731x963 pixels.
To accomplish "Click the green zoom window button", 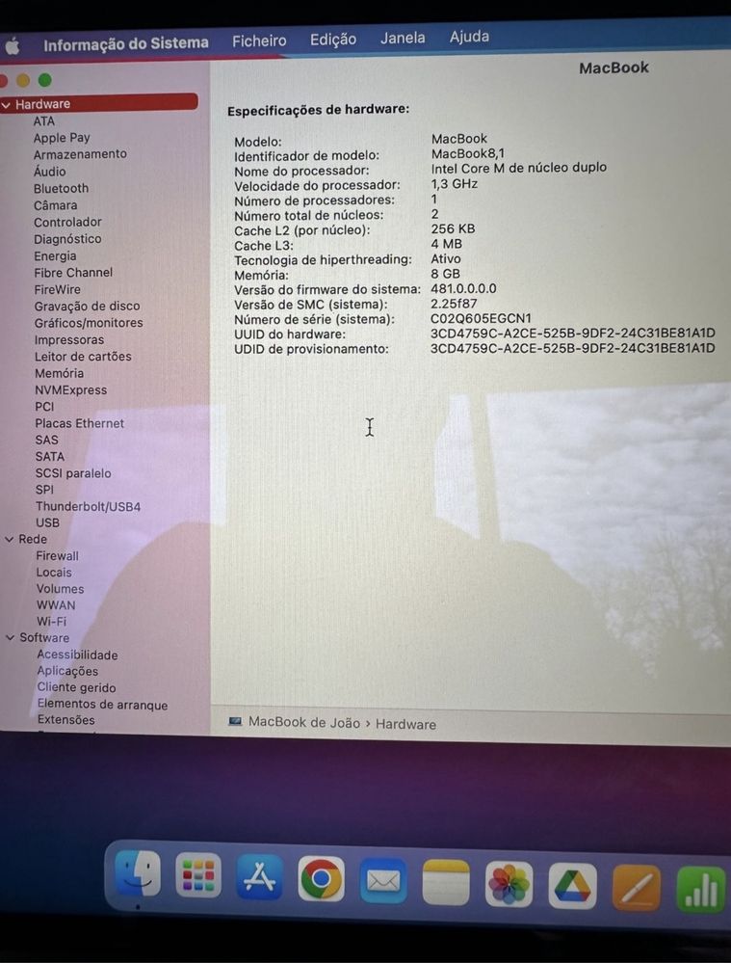I will pyautogui.click(x=45, y=80).
